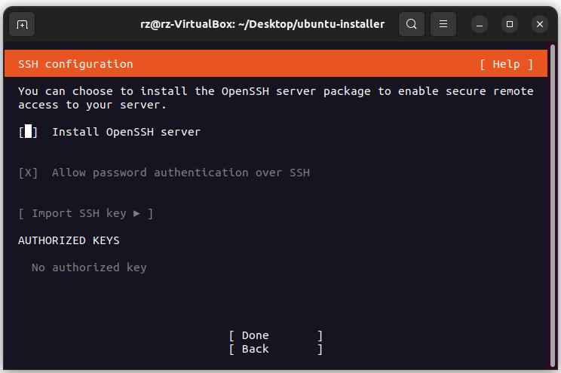This screenshot has height=373, width=561.
Task: Maximize the terminal window
Action: click(510, 24)
